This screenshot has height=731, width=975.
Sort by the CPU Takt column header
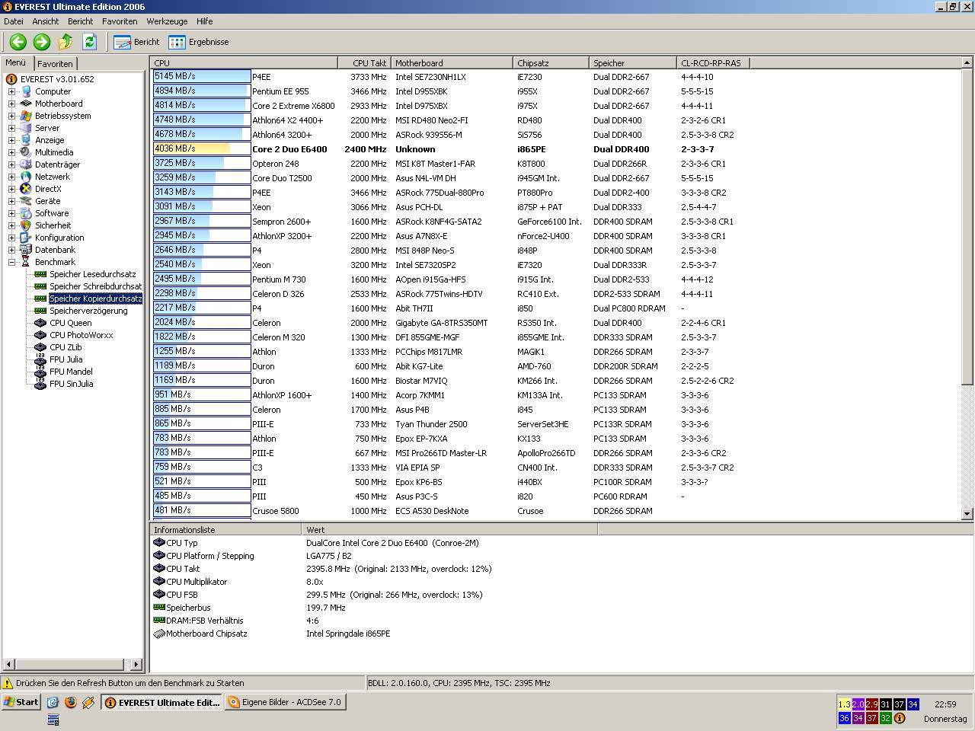[365, 63]
